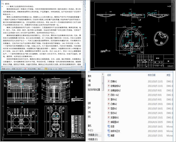Switch to Full Screen Reading view in Word
The width and height of the screenshot is (176, 142).
tap(49, 69)
